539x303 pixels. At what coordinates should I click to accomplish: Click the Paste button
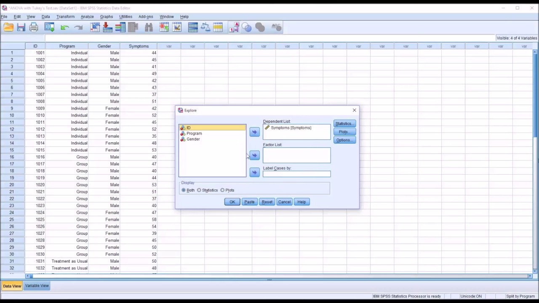coord(249,202)
